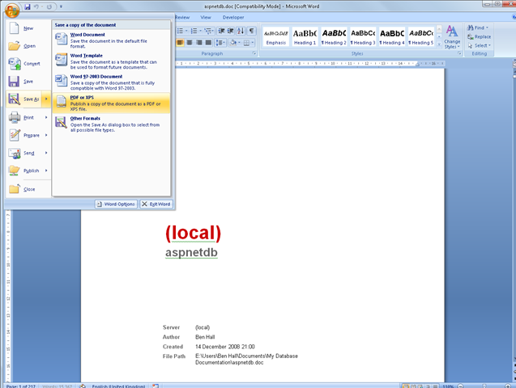Image resolution: width=516 pixels, height=388 pixels.
Task: Apply the Heading 3 style
Action: (363, 36)
